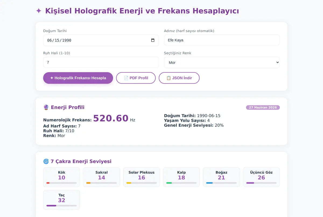
Task: Click the Kalp chakra card
Action: click(x=181, y=177)
